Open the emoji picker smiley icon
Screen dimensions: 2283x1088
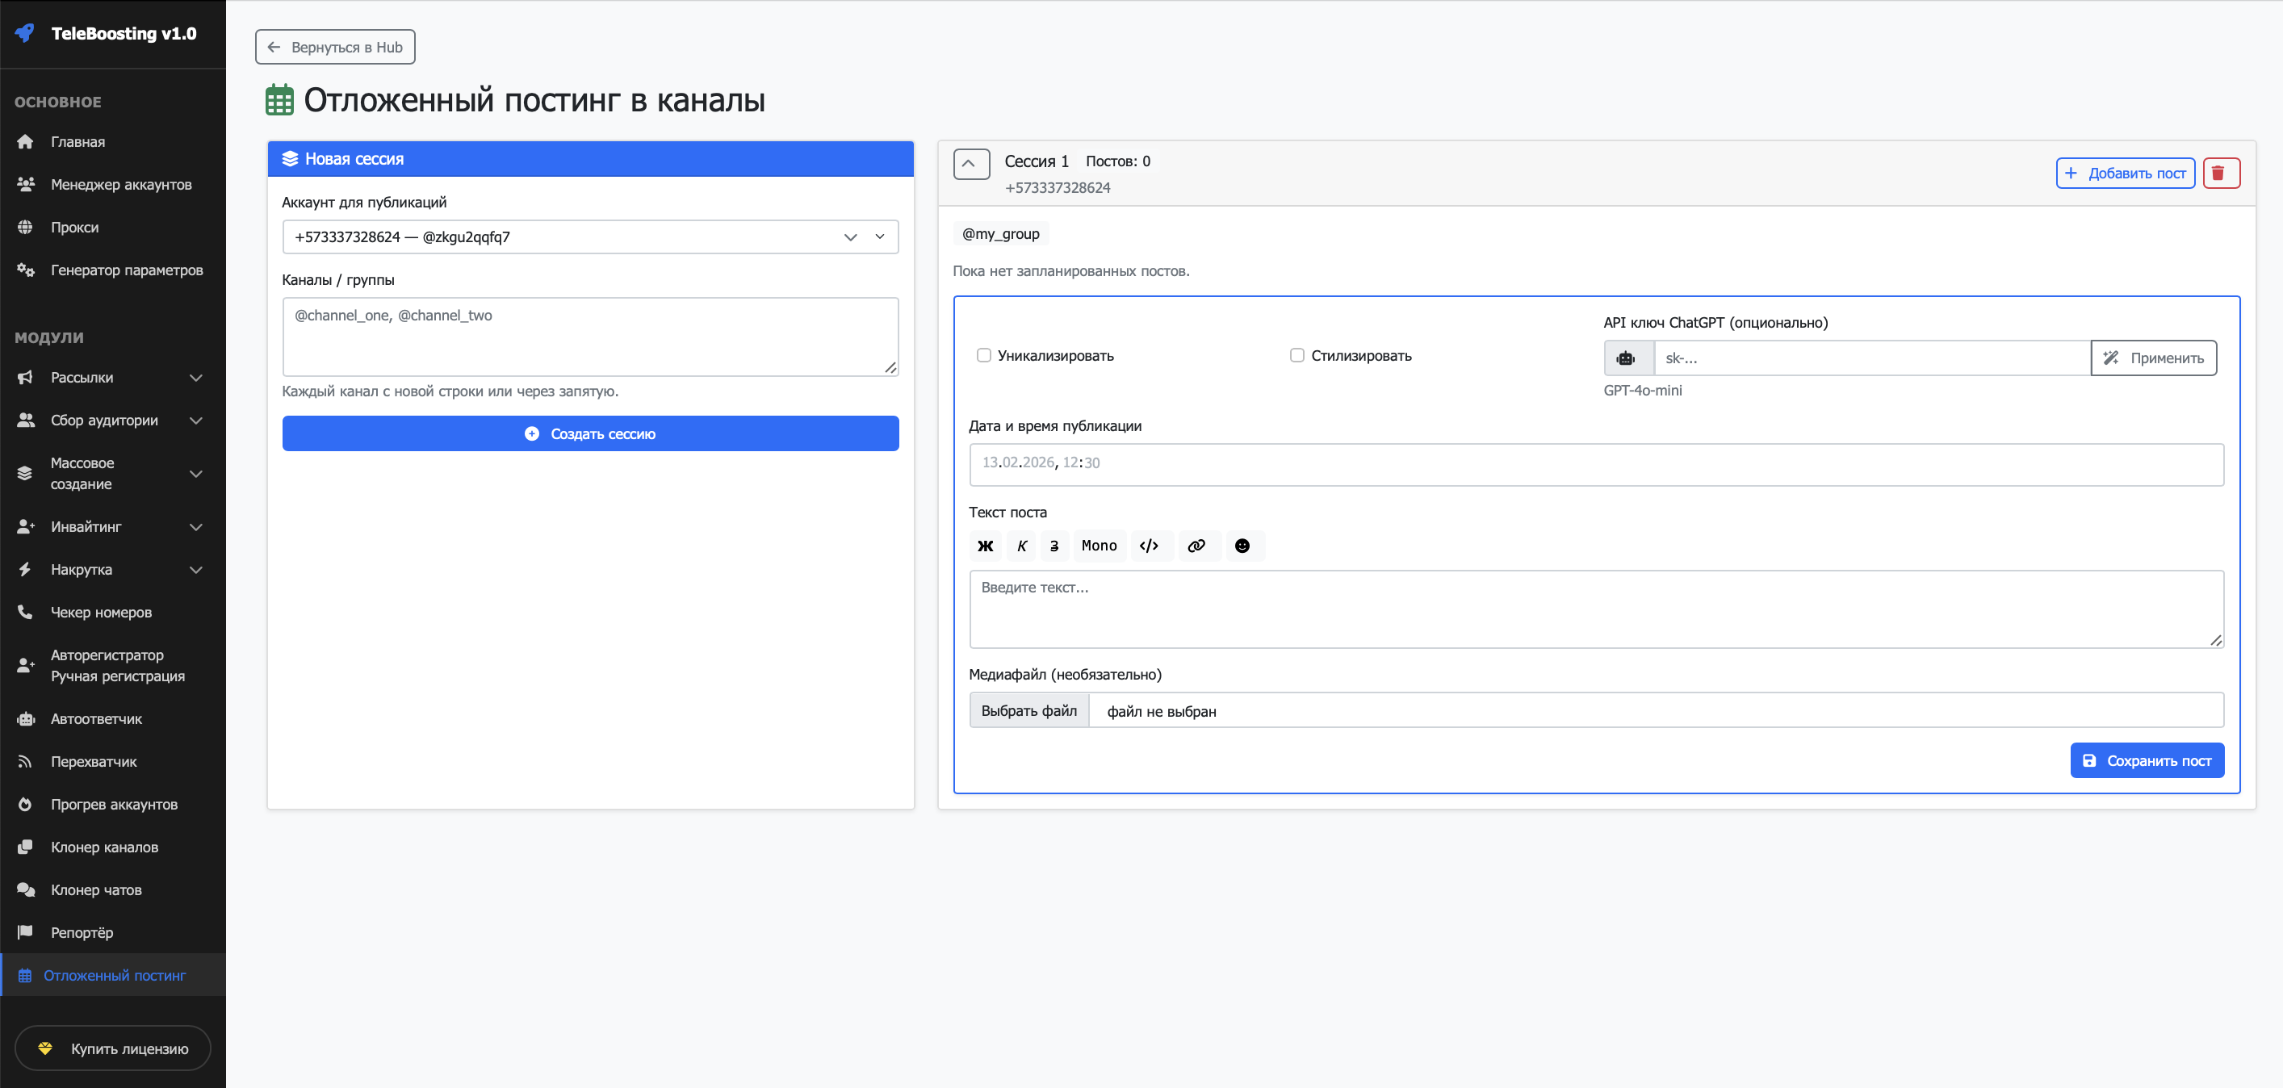(x=1242, y=546)
